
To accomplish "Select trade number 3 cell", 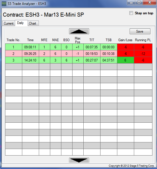I will tap(14, 60).
